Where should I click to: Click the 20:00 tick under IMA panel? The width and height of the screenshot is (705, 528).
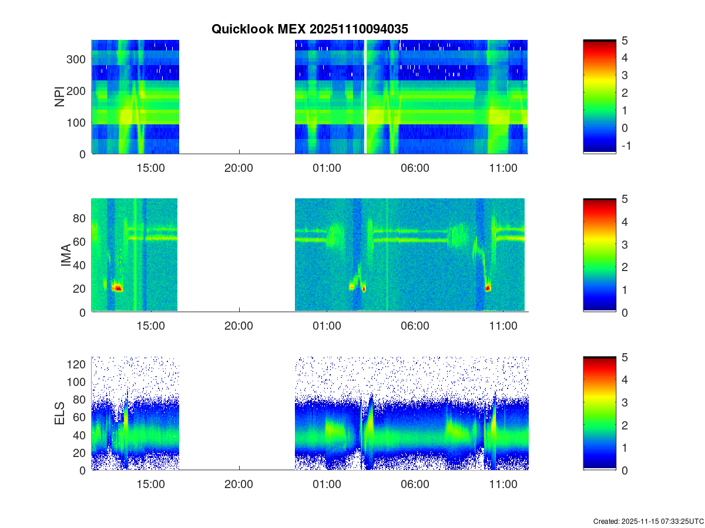point(239,326)
